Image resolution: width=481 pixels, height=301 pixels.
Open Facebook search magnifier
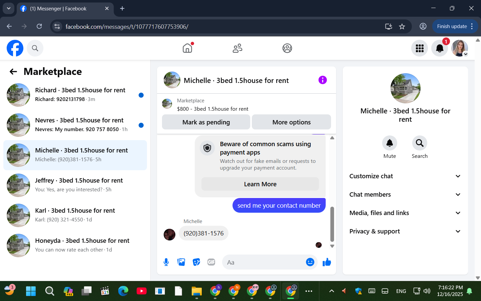coord(35,48)
